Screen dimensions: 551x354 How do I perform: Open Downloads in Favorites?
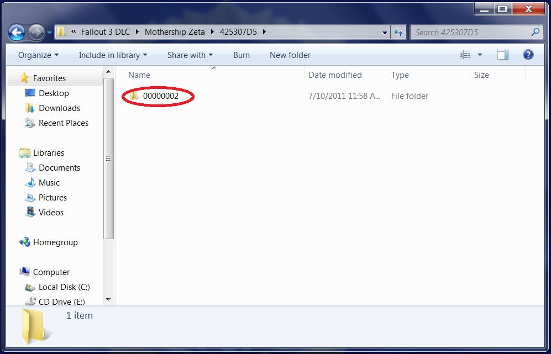(x=59, y=108)
